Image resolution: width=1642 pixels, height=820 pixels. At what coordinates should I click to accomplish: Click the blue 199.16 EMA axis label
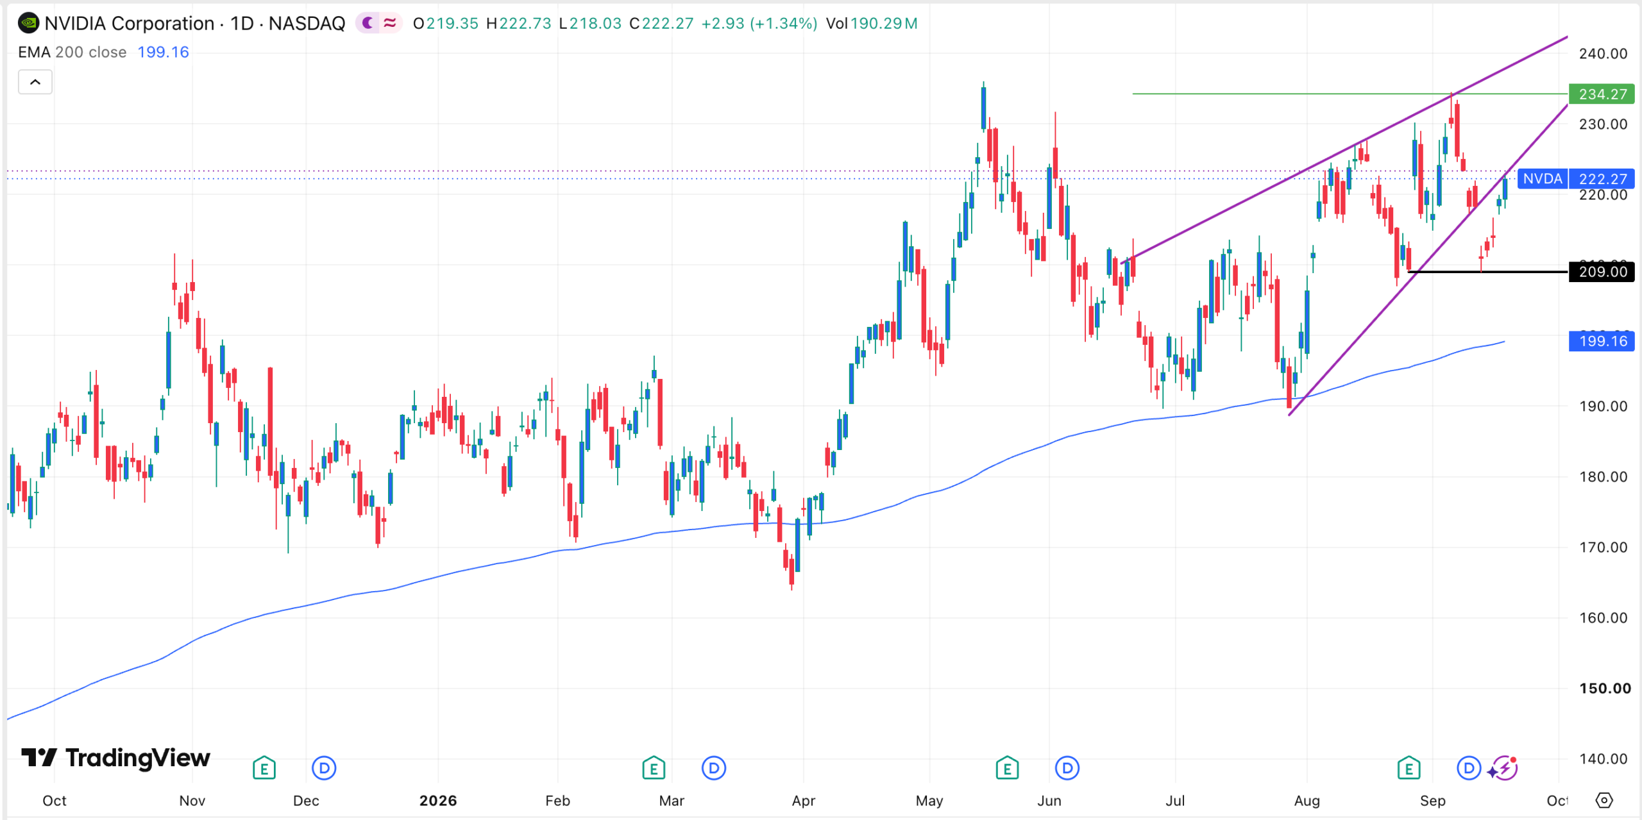click(1602, 341)
